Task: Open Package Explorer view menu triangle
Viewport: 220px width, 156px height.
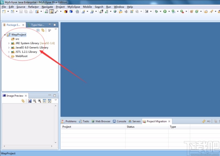Action: coord(56,29)
